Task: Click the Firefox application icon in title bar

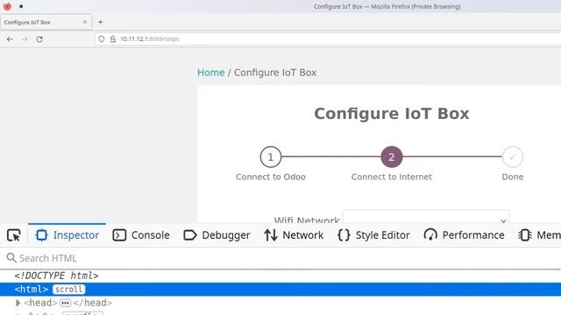Action: point(7,6)
